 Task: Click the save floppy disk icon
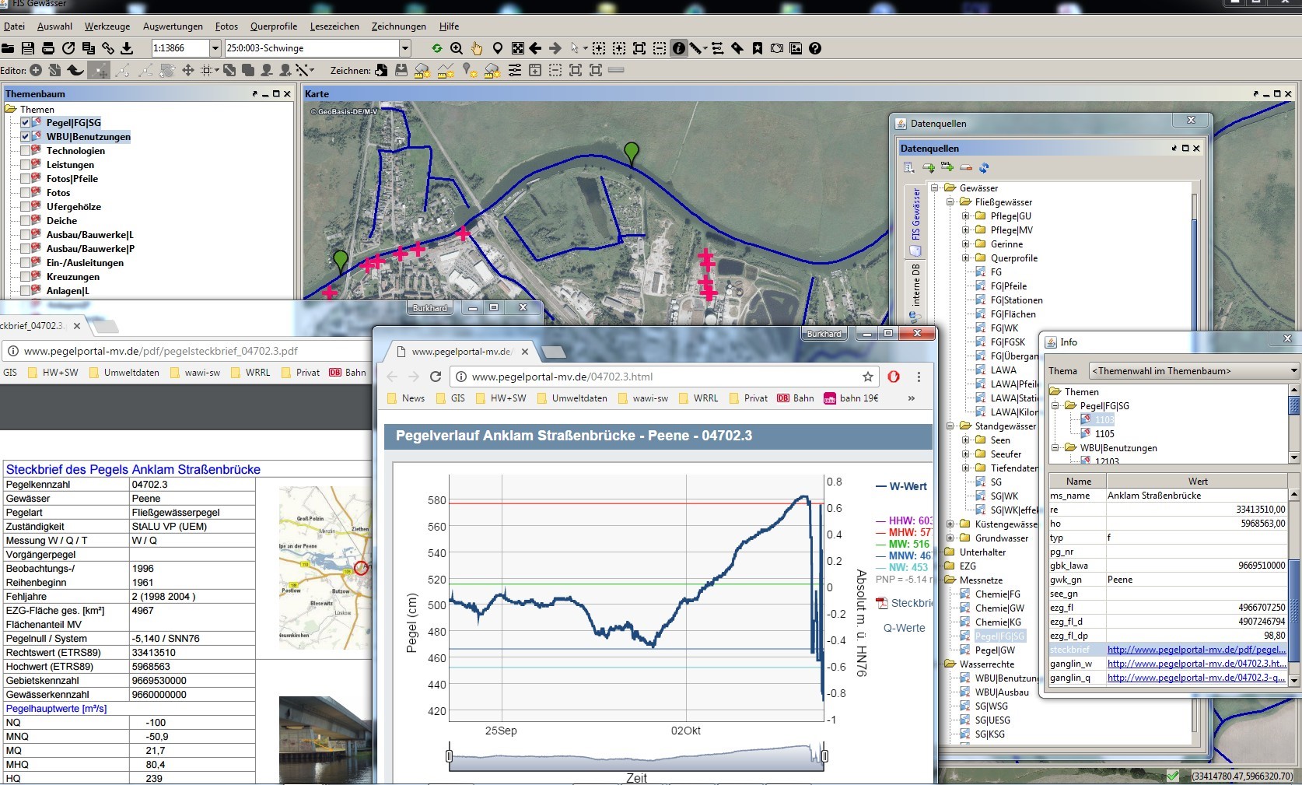click(28, 48)
